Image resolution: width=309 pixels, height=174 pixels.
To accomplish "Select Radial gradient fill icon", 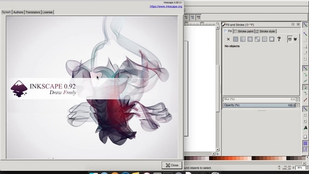I will pos(250,39).
